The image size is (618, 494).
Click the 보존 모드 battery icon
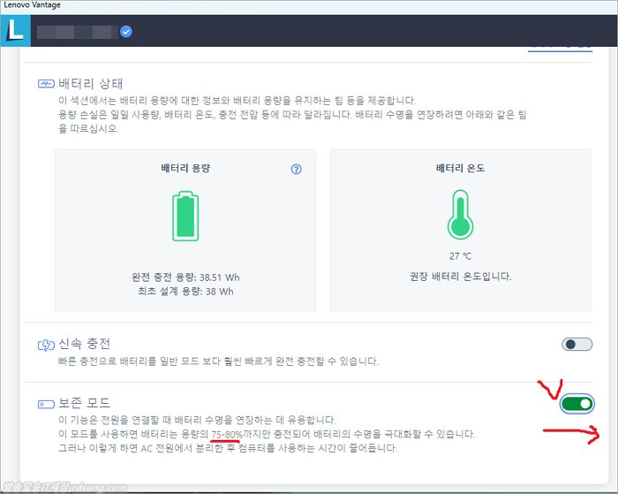pyautogui.click(x=46, y=404)
